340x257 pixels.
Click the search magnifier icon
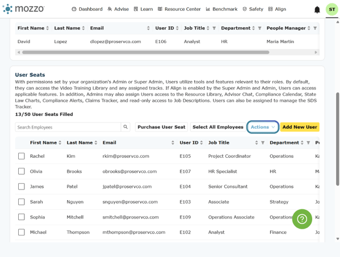click(125, 127)
